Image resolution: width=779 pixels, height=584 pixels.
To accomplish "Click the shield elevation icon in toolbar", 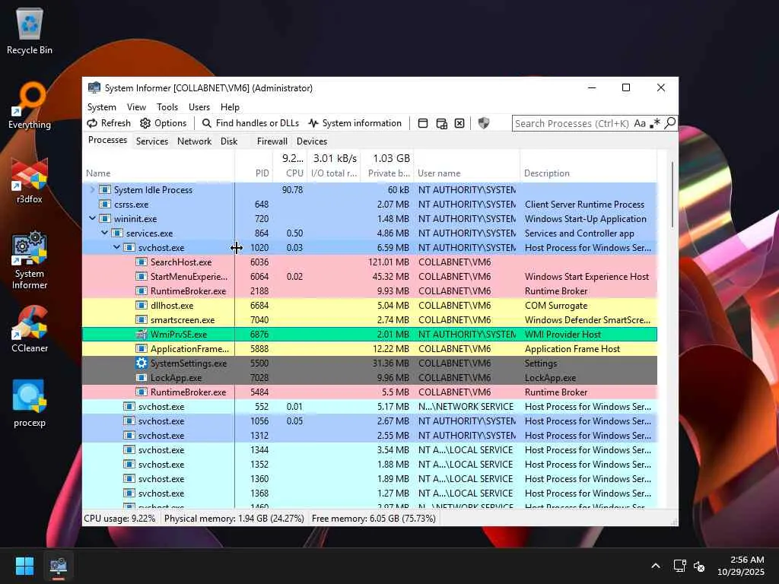I will (483, 123).
